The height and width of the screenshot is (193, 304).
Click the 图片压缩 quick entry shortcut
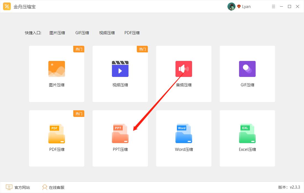(57, 33)
